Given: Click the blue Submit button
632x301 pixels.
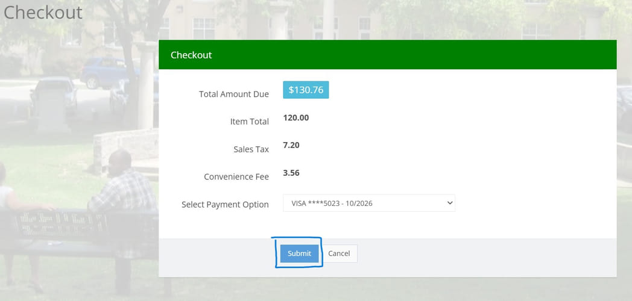Looking at the screenshot, I should [x=299, y=253].
